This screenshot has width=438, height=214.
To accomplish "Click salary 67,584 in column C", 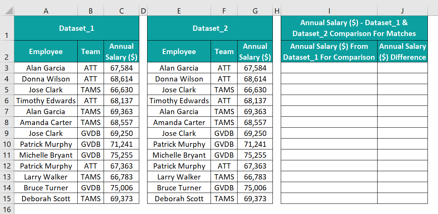I will click(121, 68).
